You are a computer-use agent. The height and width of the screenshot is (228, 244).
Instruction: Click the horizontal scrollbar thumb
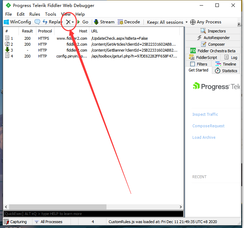(58, 207)
